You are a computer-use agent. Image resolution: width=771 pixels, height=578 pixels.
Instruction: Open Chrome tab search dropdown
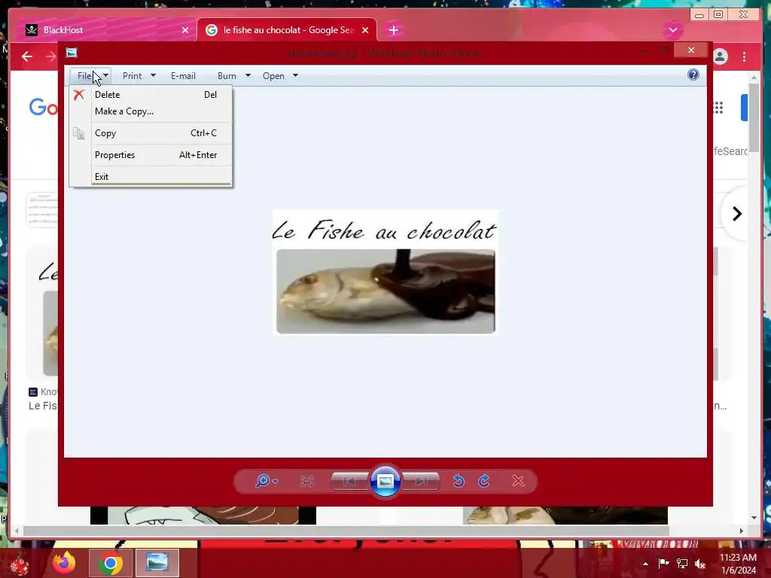coord(672,30)
